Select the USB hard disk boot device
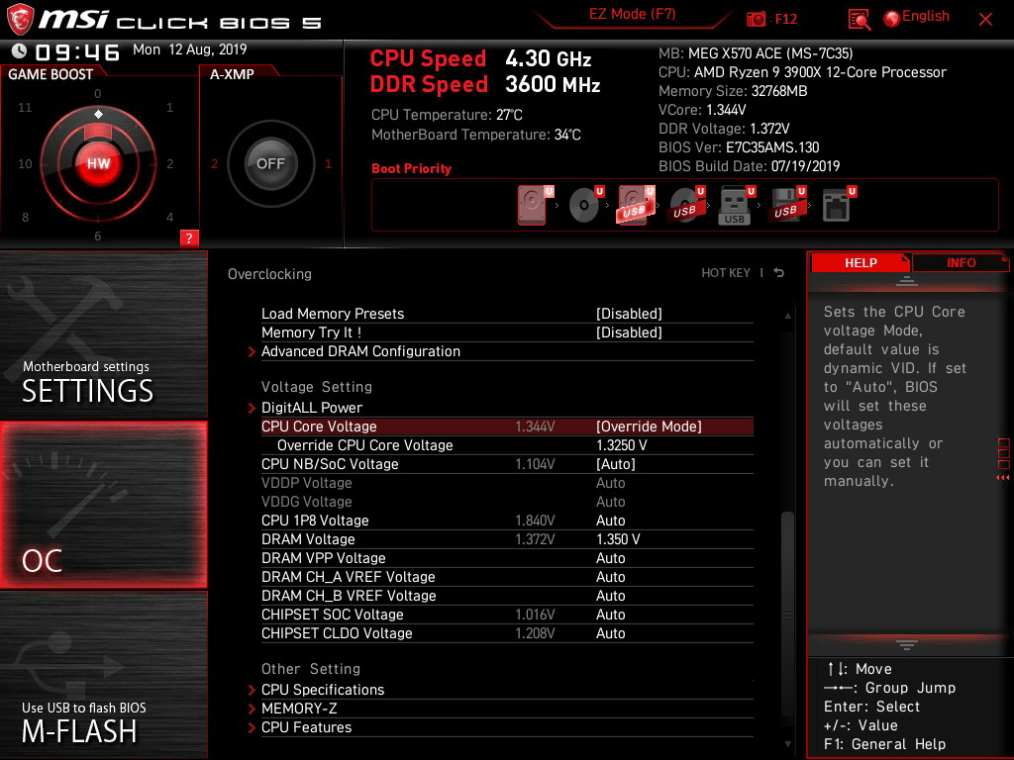Image resolution: width=1014 pixels, height=760 pixels. tap(637, 205)
